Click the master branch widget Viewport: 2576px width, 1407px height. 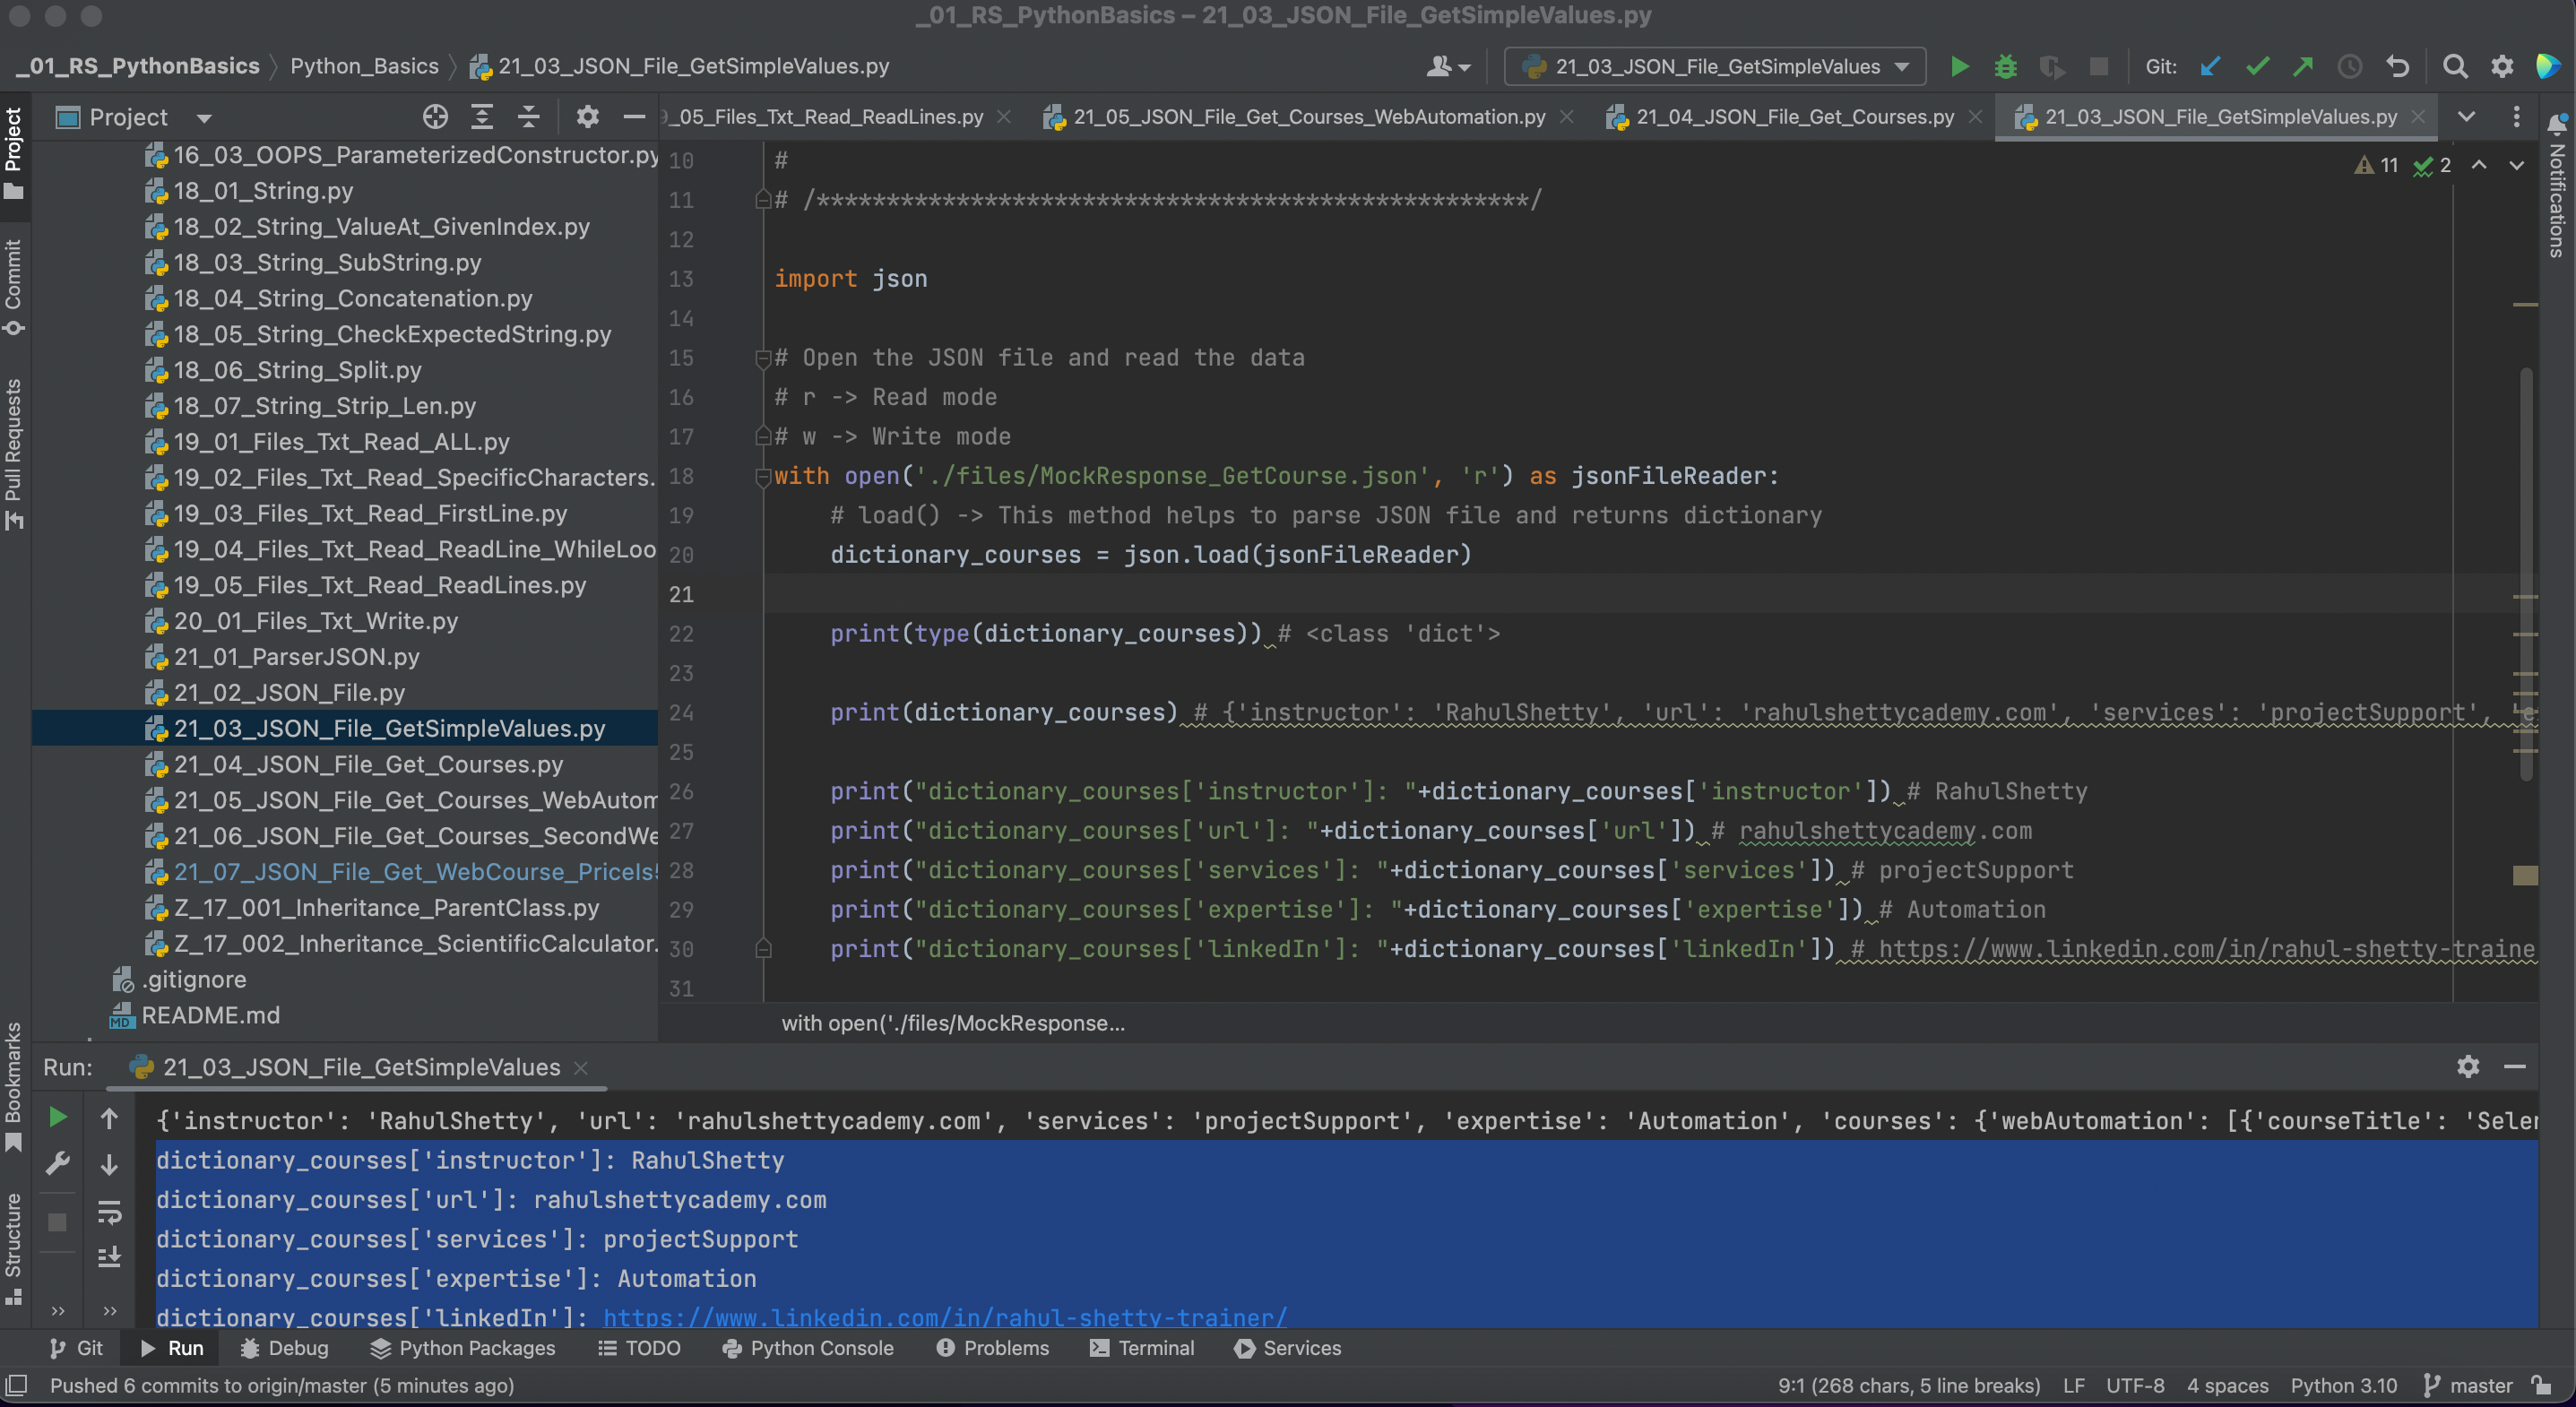[2468, 1385]
